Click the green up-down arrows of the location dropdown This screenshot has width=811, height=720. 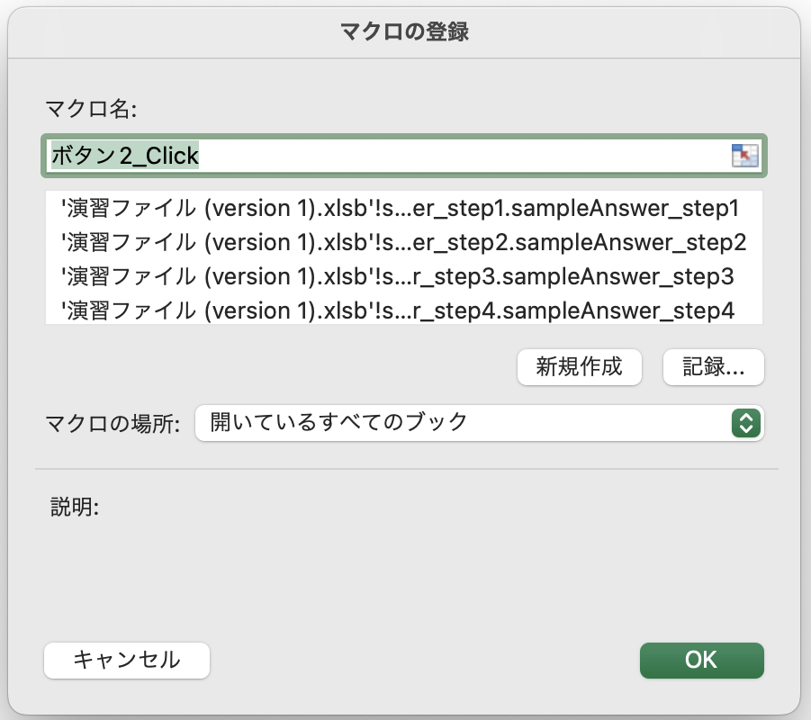pos(746,423)
